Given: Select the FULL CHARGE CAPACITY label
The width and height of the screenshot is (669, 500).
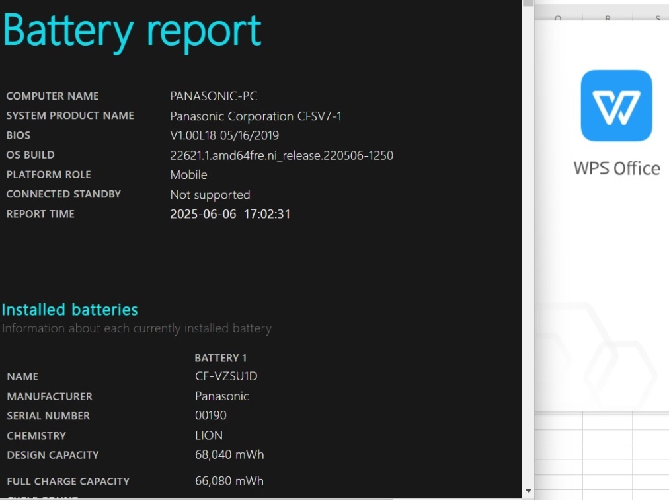Looking at the screenshot, I should 68,482.
